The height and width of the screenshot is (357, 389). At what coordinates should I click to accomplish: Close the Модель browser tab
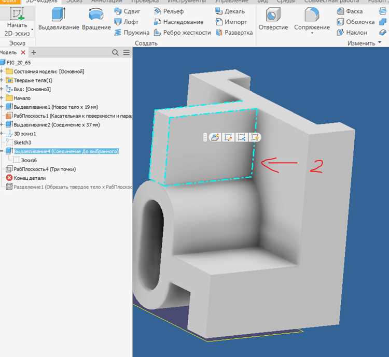23,52
